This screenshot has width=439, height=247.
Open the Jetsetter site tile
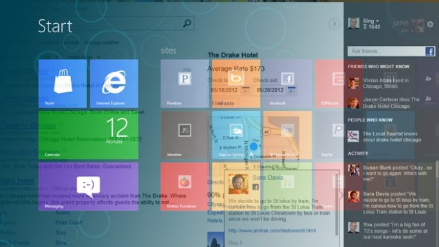(185, 135)
